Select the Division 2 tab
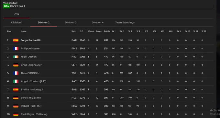 44,23
